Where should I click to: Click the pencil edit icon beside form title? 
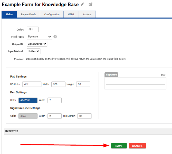[x=82, y=4]
